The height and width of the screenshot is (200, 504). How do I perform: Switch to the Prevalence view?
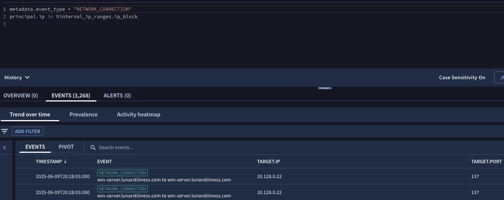(83, 114)
